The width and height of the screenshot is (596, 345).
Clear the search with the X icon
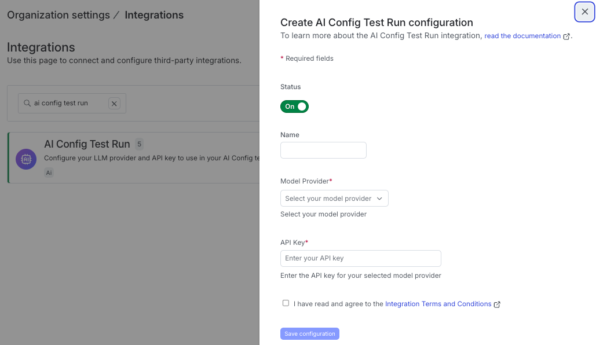114,103
